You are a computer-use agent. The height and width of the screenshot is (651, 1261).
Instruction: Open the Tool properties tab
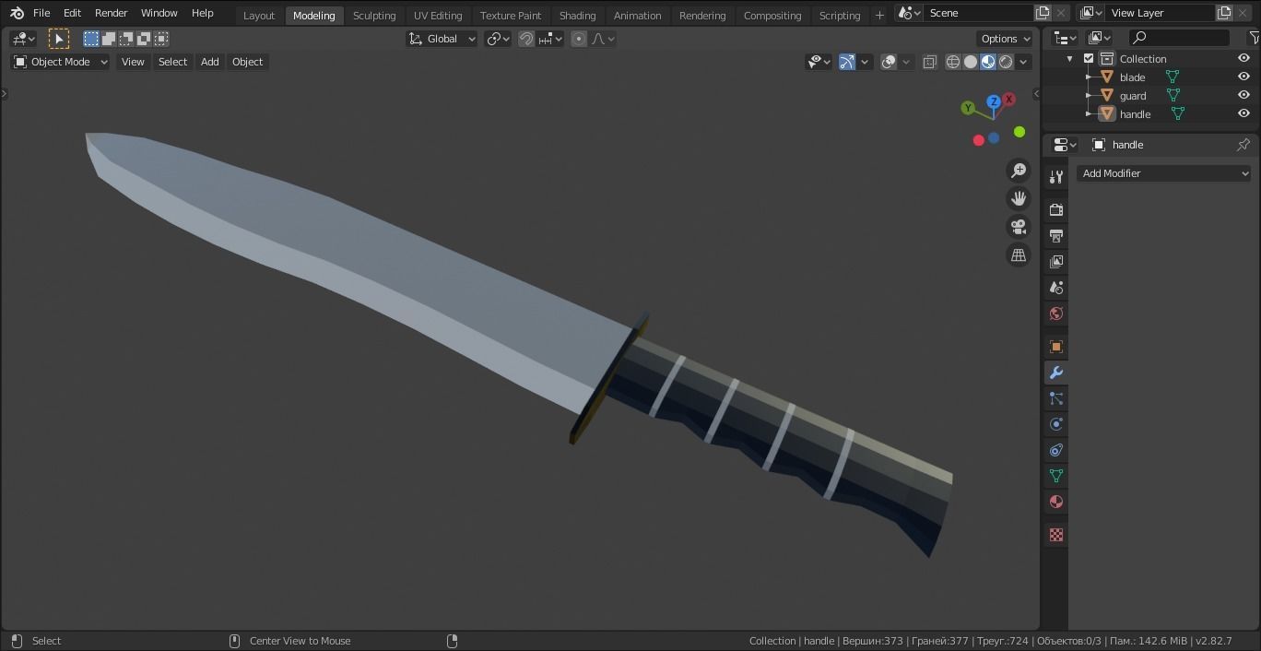[1056, 177]
